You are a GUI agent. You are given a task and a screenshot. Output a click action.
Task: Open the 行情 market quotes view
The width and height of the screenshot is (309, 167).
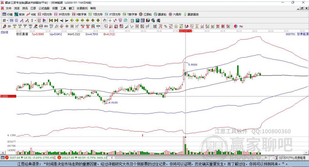[x=8, y=14]
